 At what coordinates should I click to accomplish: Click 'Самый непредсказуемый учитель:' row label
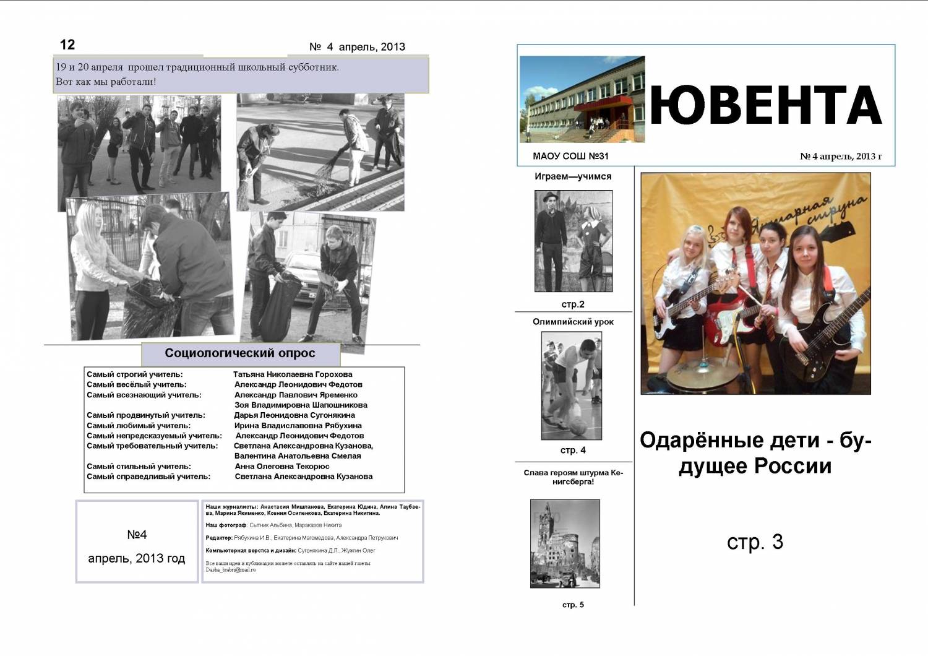point(154,436)
